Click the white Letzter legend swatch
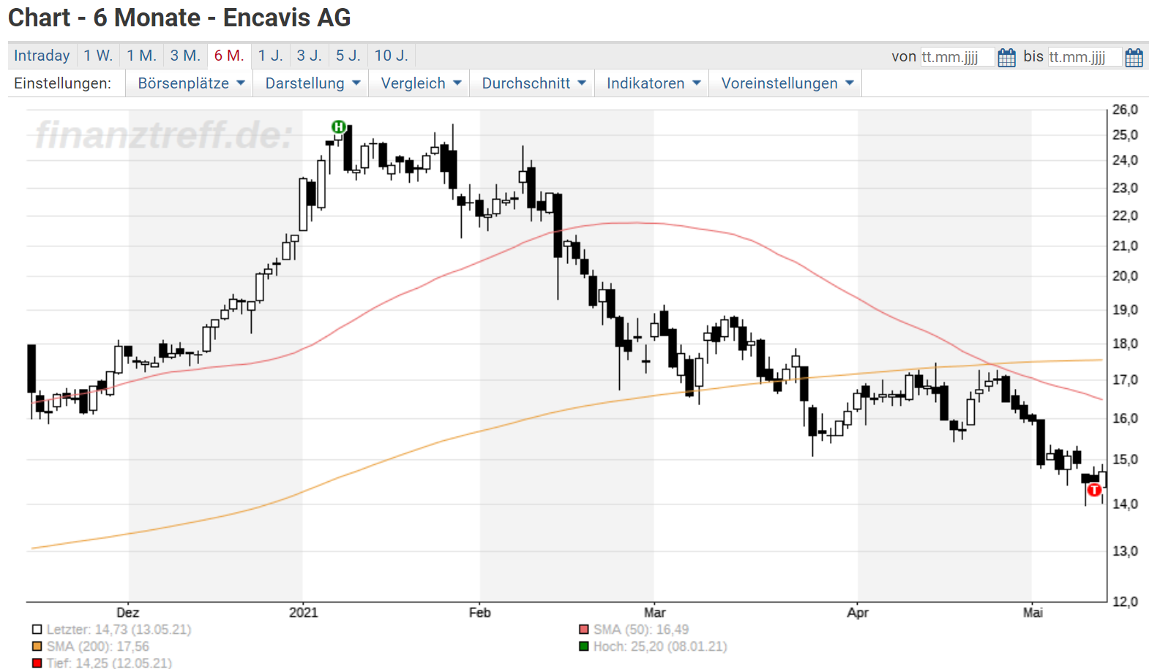 37,630
